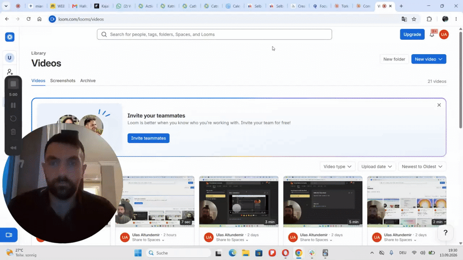Restart the recording
Image resolution: width=463 pixels, height=260 pixels.
[x=13, y=119]
